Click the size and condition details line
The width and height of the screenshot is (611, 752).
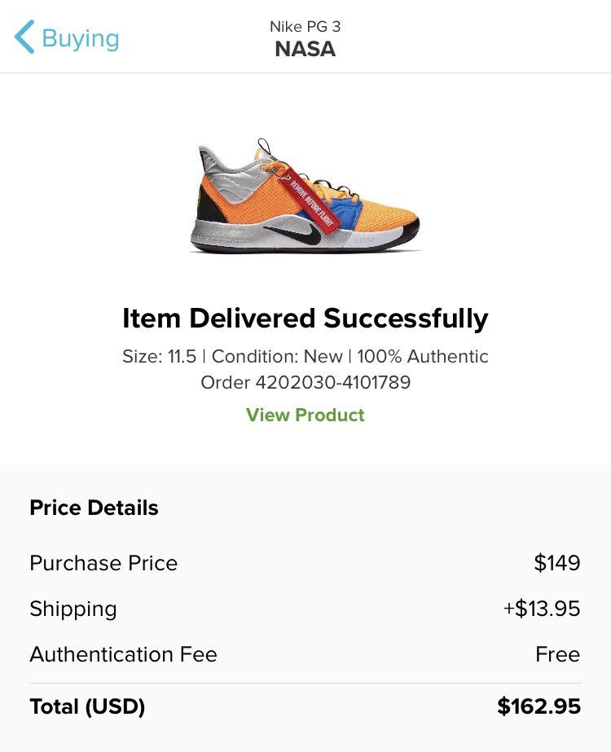tap(305, 356)
